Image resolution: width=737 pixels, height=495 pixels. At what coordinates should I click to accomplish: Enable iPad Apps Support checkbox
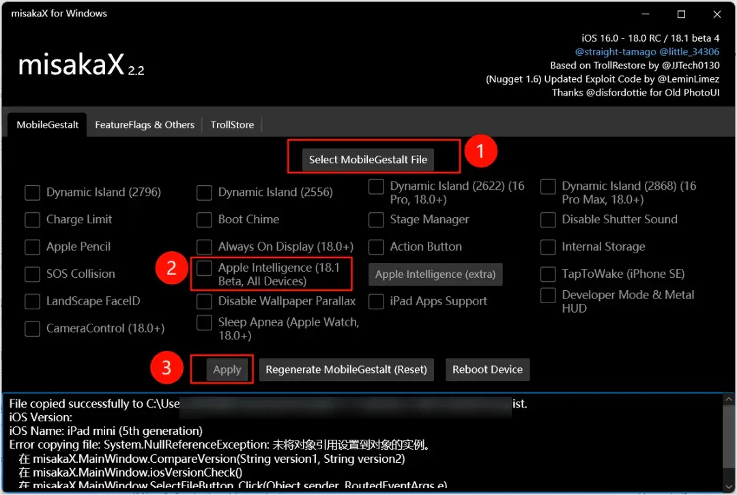coord(376,301)
